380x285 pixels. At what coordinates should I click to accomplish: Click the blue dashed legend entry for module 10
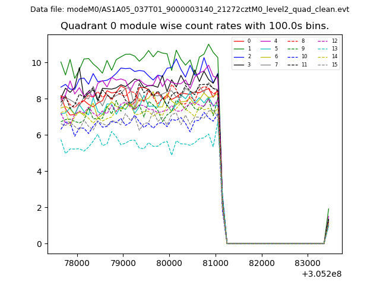293,56
